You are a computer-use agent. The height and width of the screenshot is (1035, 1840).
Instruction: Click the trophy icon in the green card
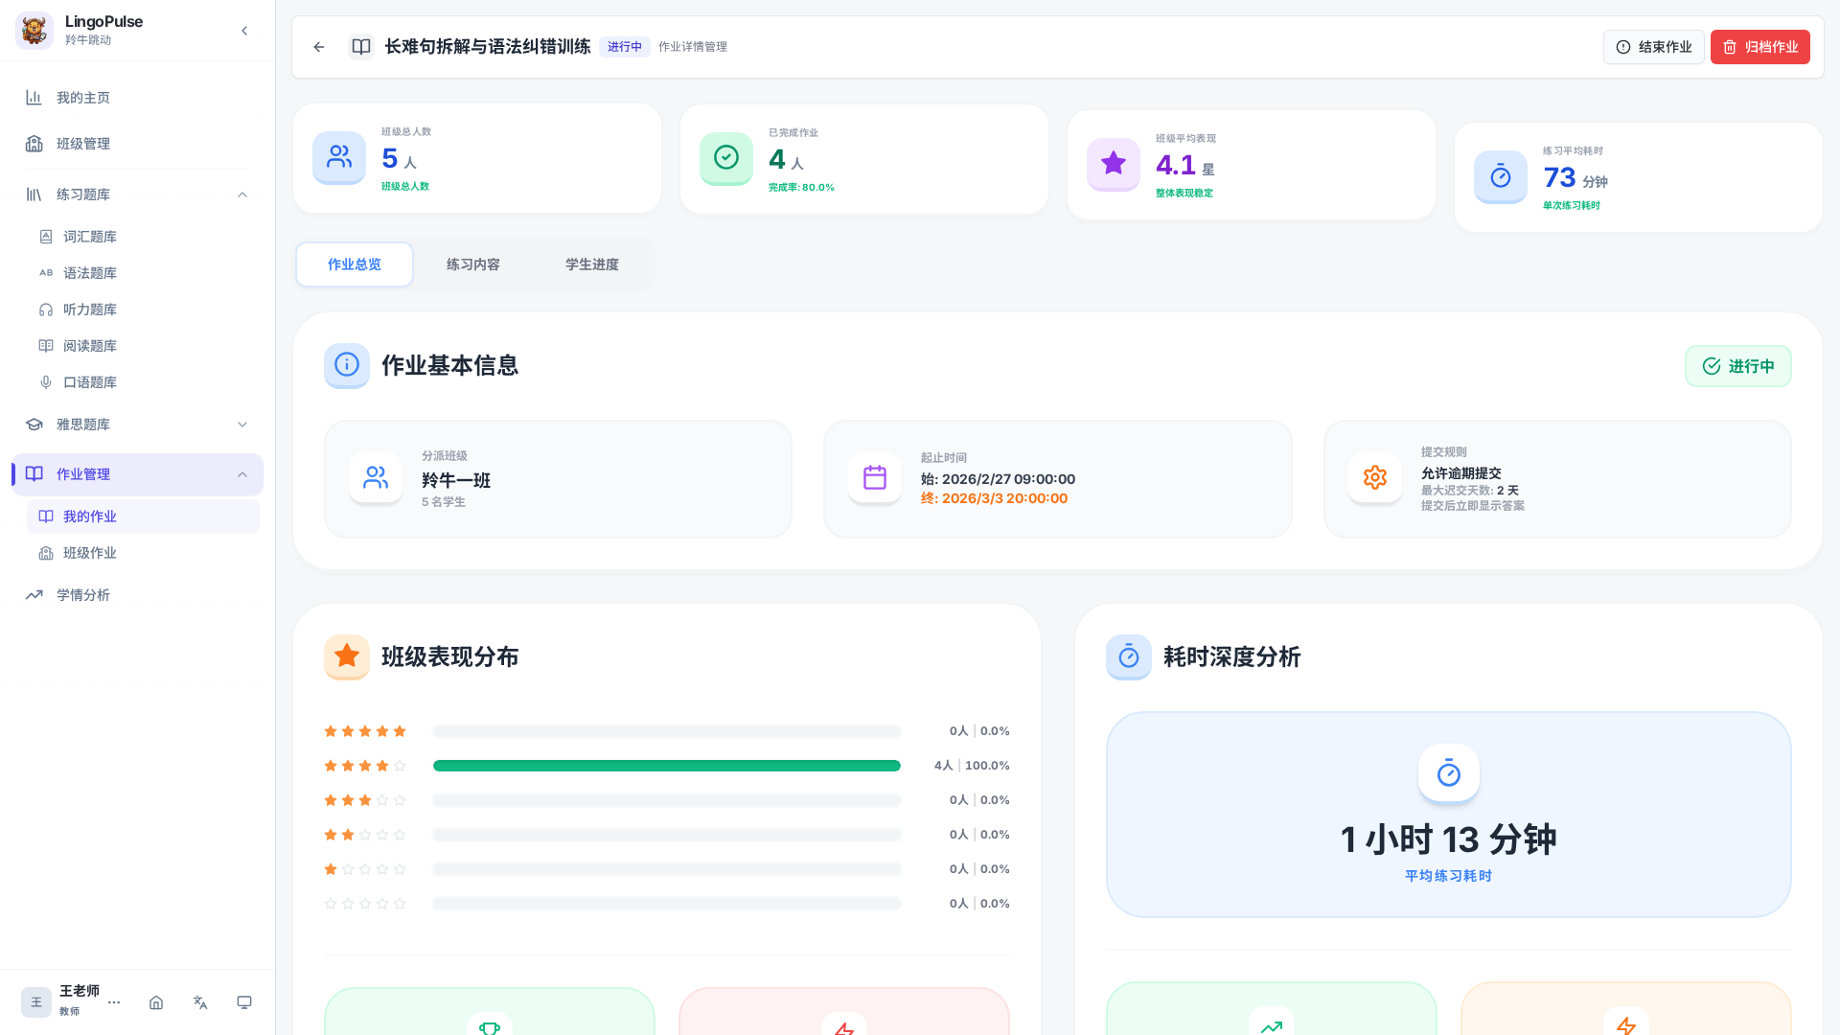(490, 1025)
